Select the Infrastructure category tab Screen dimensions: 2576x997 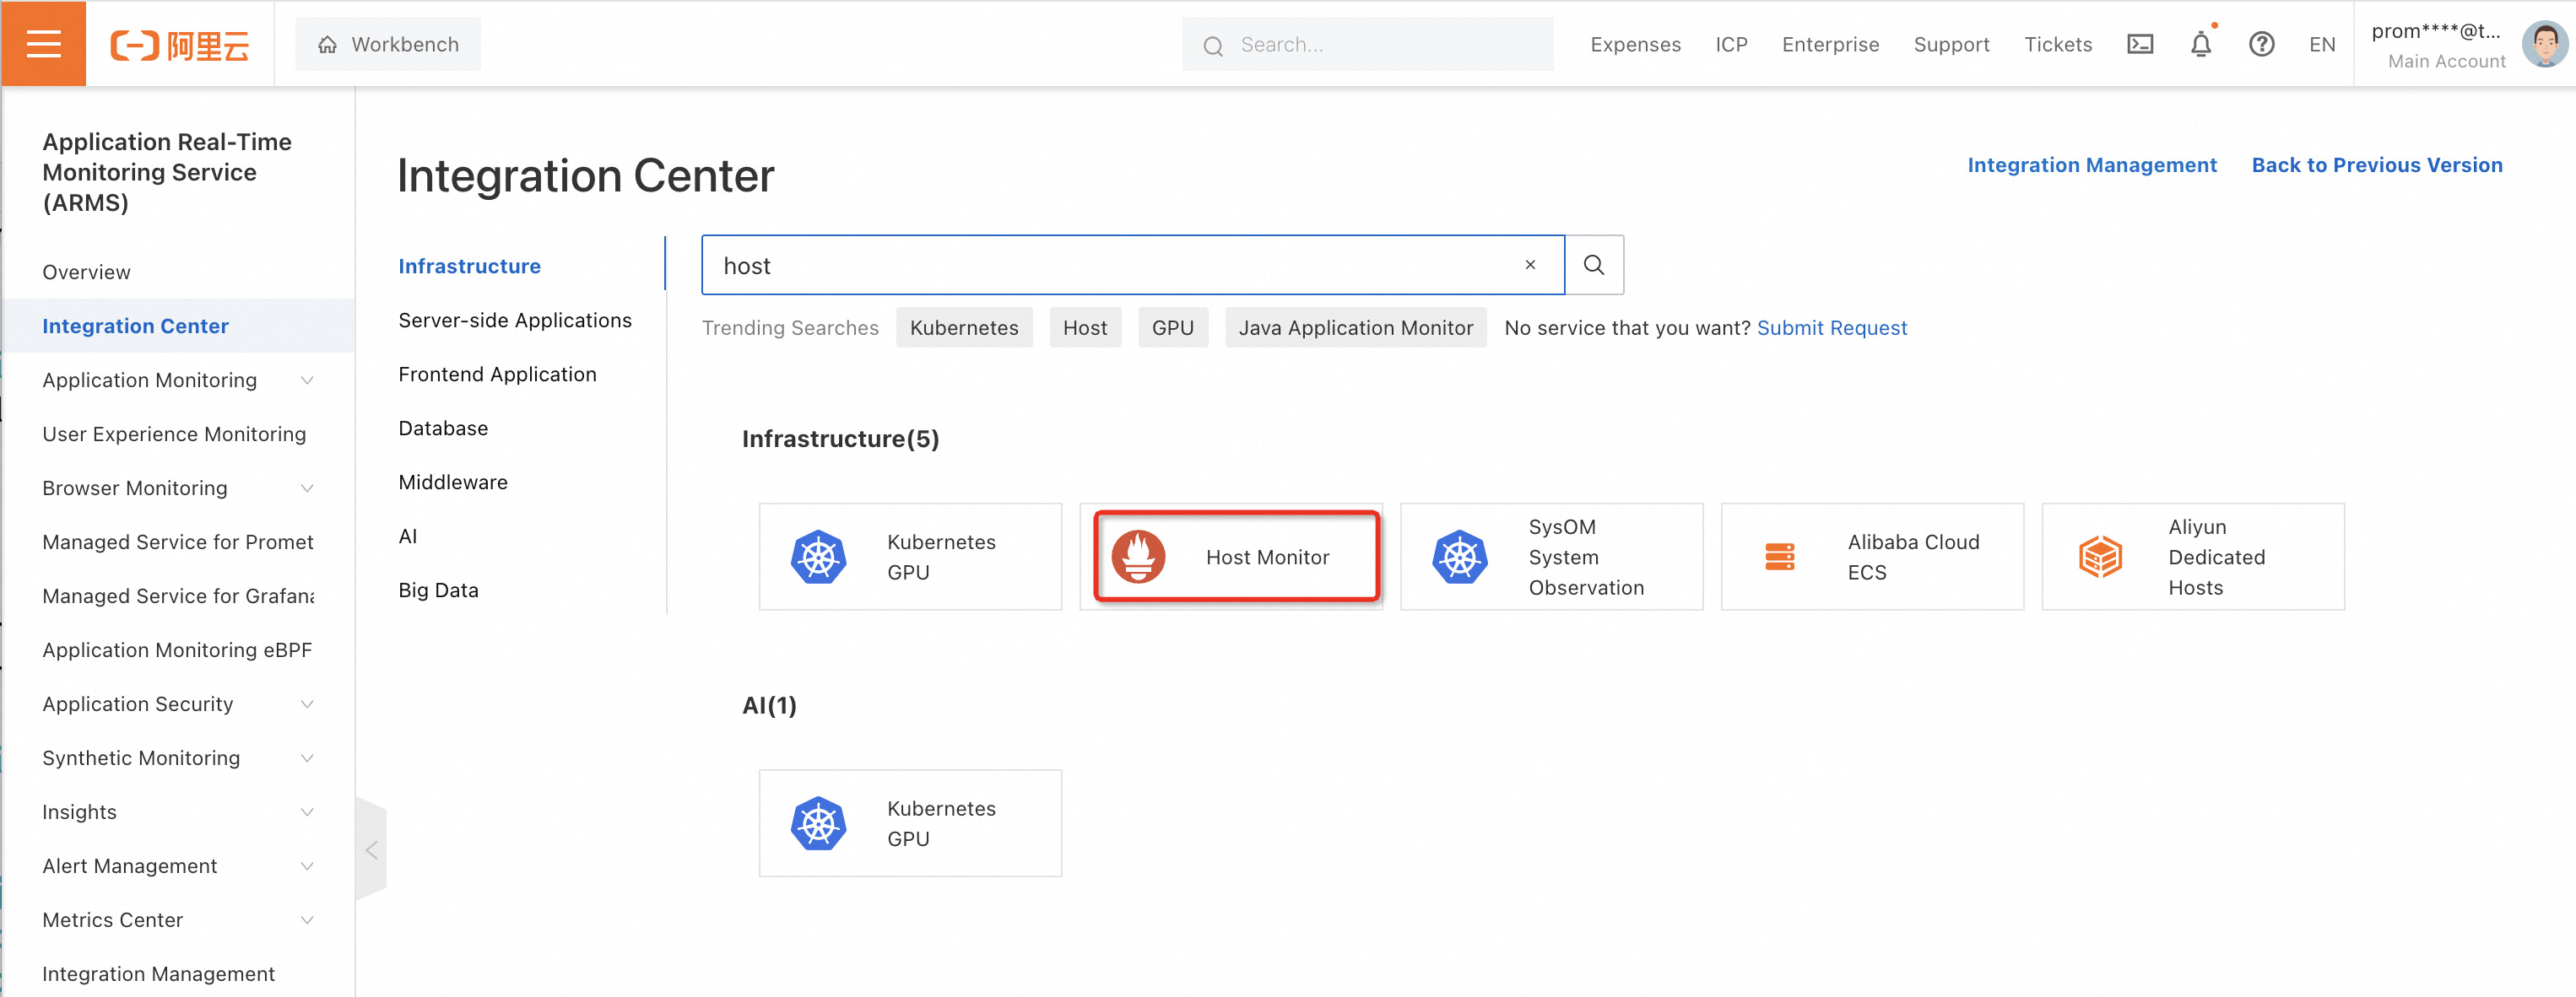(469, 266)
